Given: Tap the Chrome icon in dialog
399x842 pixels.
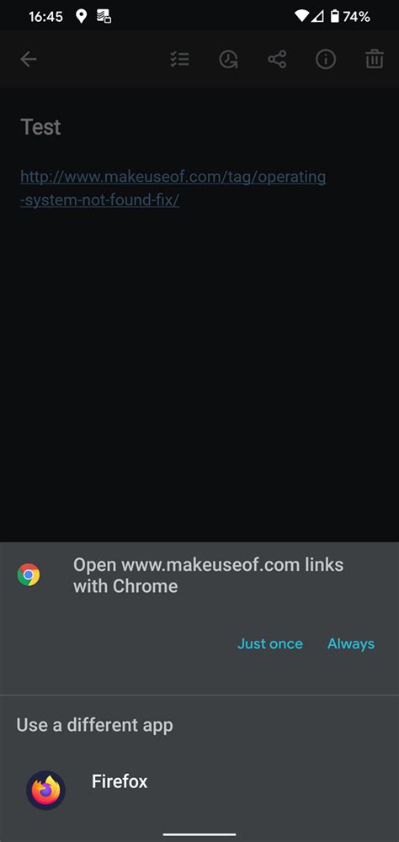Looking at the screenshot, I should click(x=29, y=574).
